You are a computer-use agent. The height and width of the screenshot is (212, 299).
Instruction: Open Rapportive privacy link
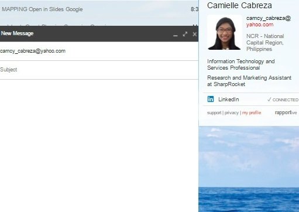232,113
